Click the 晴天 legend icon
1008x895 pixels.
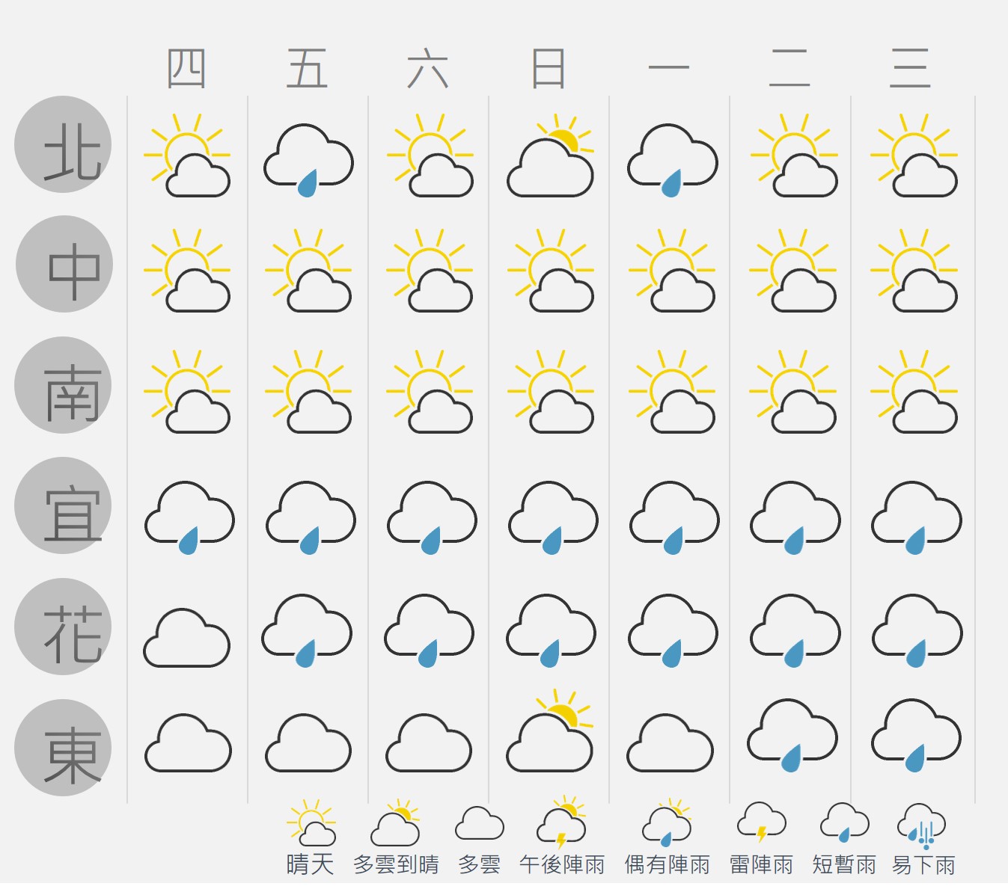click(x=311, y=822)
